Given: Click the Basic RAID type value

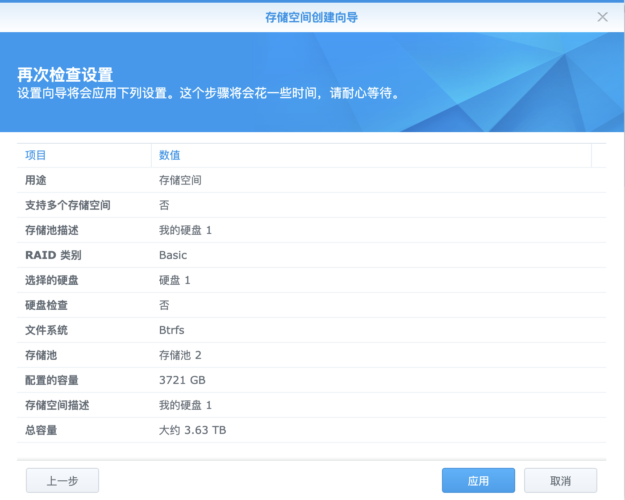Looking at the screenshot, I should coord(173,255).
